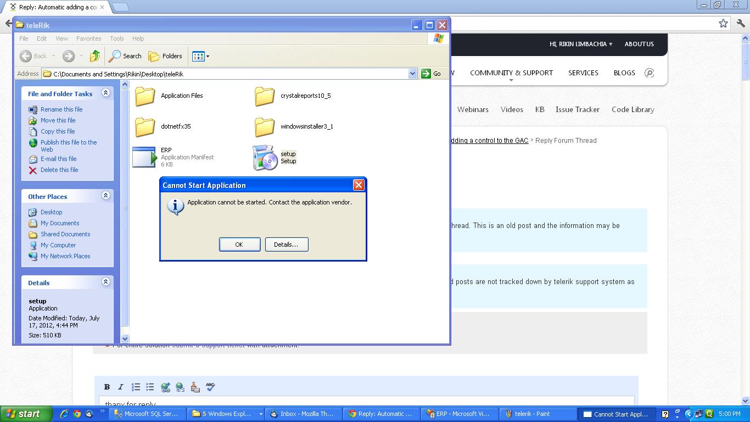
Task: Go up one folder level
Action: click(95, 56)
